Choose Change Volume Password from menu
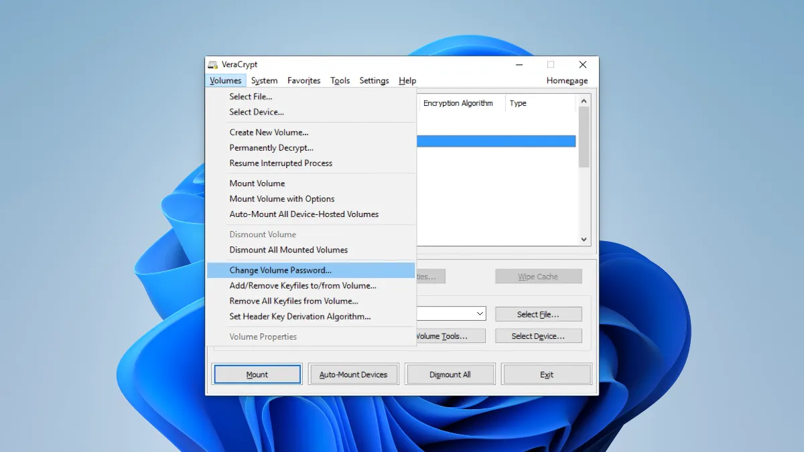This screenshot has width=804, height=452. pyautogui.click(x=280, y=271)
